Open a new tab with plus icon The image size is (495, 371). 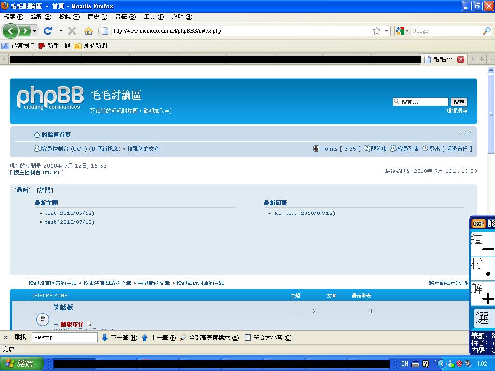click(x=482, y=59)
